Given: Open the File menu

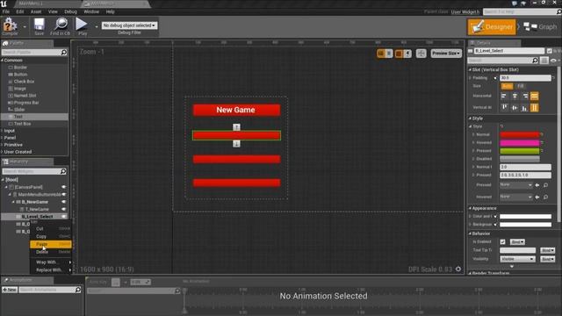Looking at the screenshot, I should (x=6, y=11).
